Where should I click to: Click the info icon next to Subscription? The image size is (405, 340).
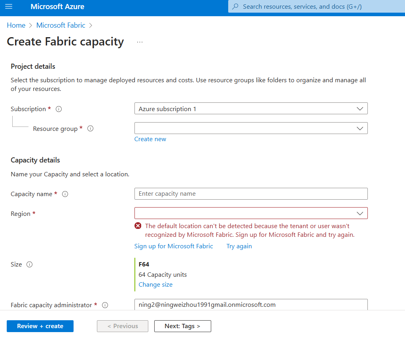[x=59, y=109]
